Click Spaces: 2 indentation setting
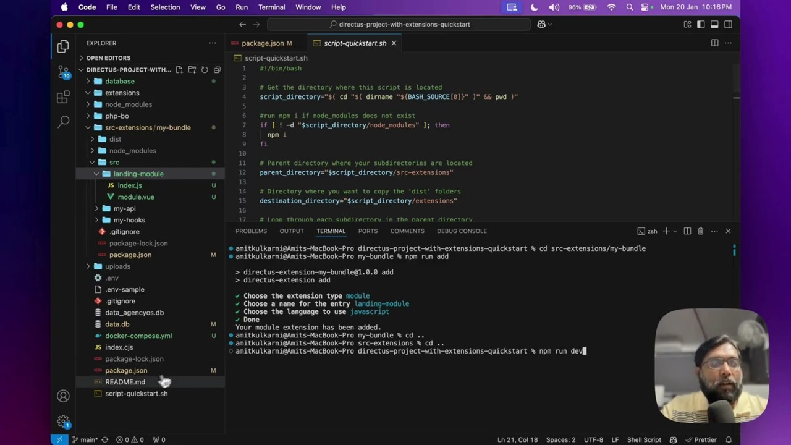 [560, 439]
